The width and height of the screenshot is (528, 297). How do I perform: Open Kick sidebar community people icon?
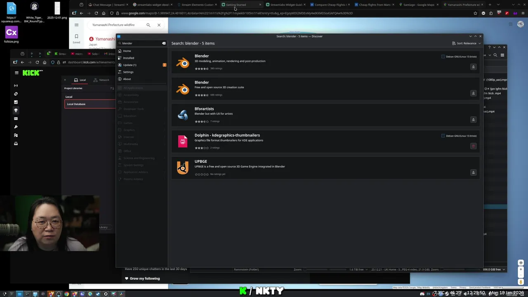pos(16,135)
